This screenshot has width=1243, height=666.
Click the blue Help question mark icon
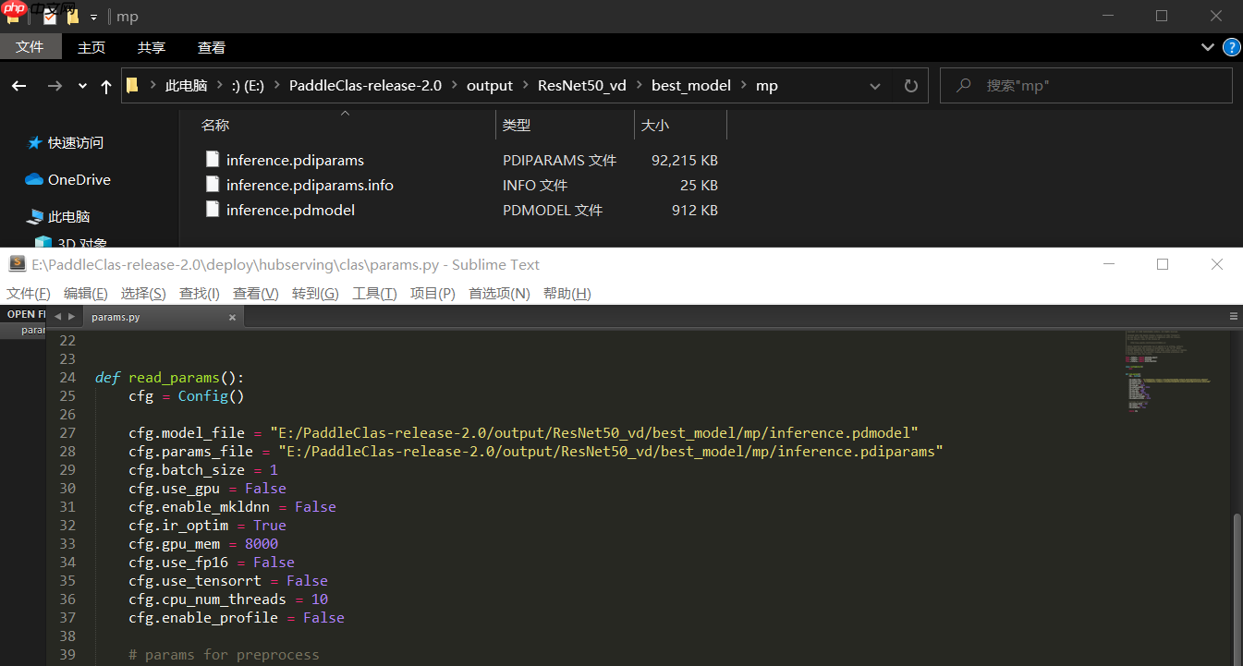(x=1231, y=47)
